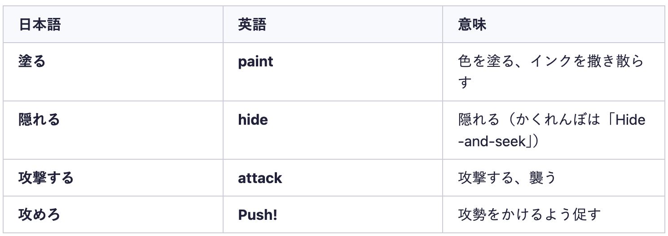
Task: Click the -and-seek text on the second line
Action: point(492,142)
